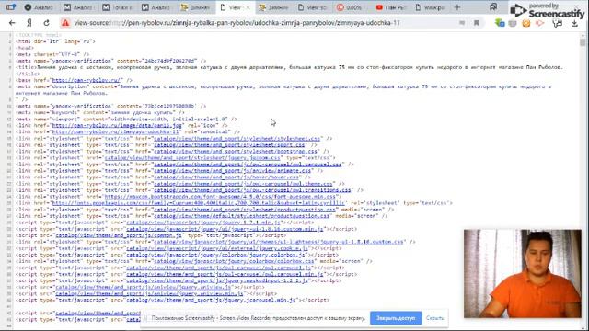Open the bootstrap.css stylesheet link
This screenshot has width=589, height=331.
point(236,151)
